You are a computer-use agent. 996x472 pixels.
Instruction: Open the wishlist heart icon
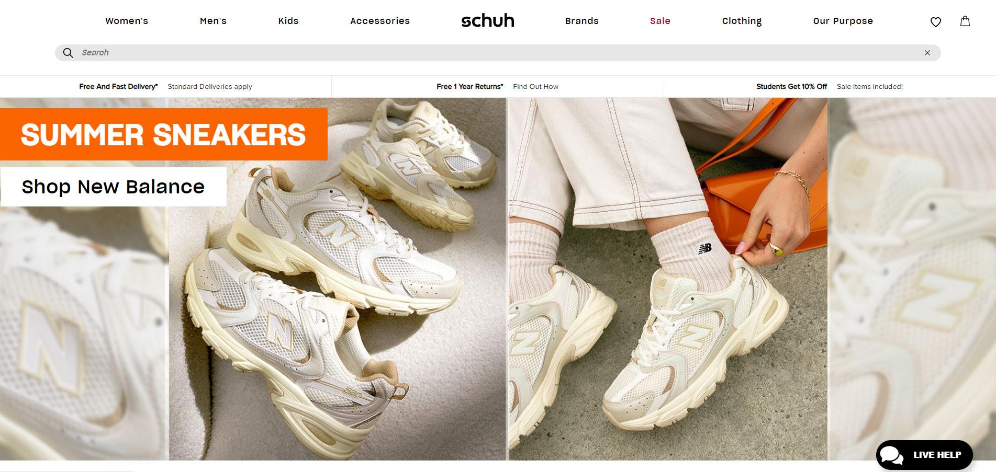point(936,22)
